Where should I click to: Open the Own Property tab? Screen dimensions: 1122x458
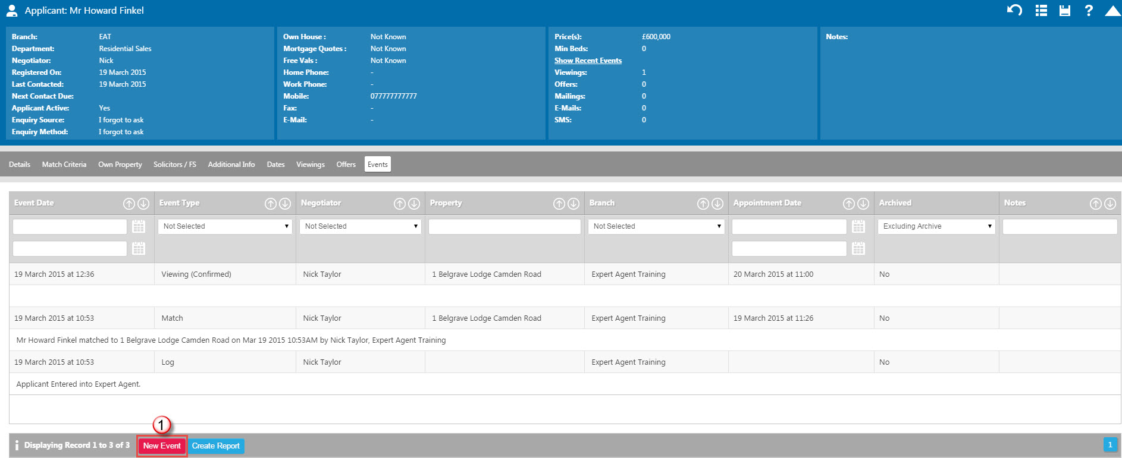point(120,165)
